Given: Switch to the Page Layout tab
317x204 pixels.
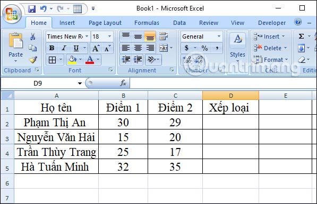Looking at the screenshot, I should (105, 23).
